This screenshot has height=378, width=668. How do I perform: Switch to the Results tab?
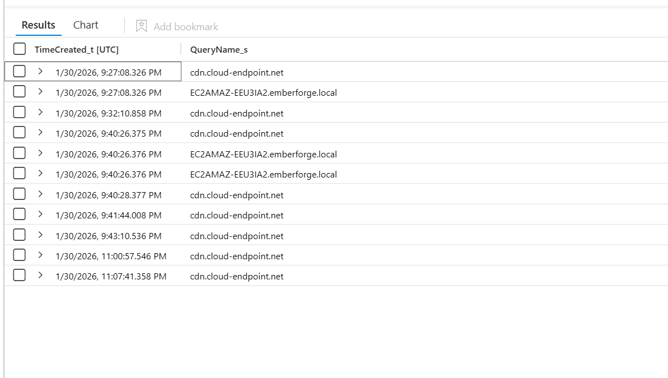(x=38, y=25)
